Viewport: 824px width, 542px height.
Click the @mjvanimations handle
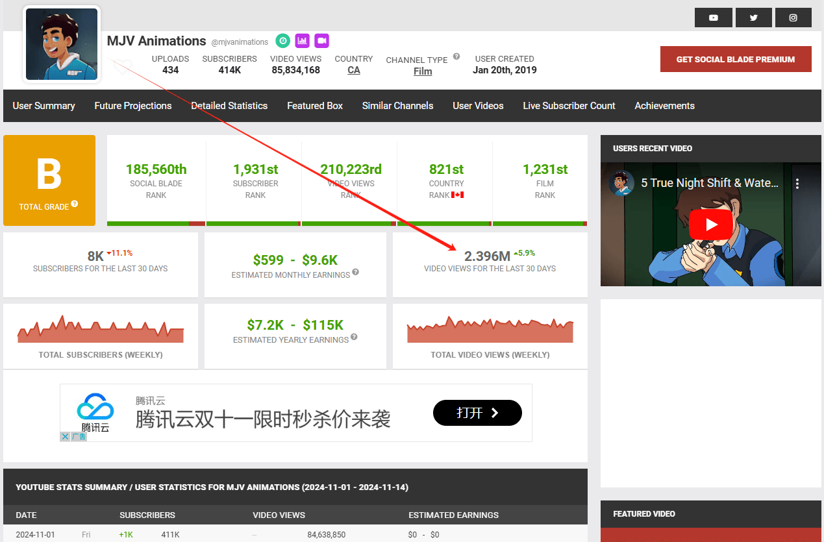click(240, 42)
